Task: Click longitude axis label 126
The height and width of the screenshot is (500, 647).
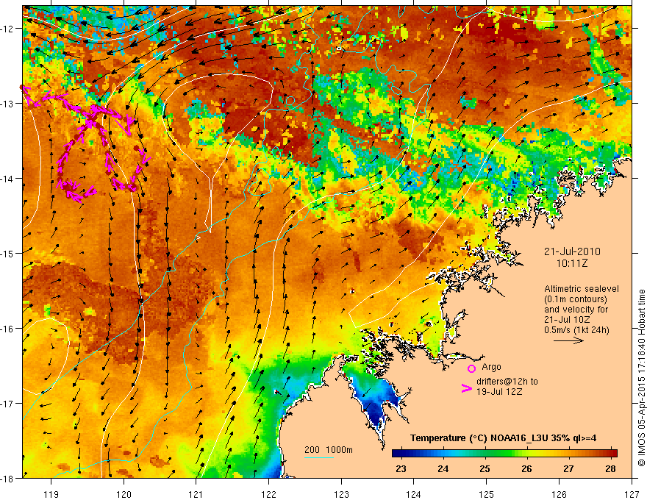Action: click(559, 494)
